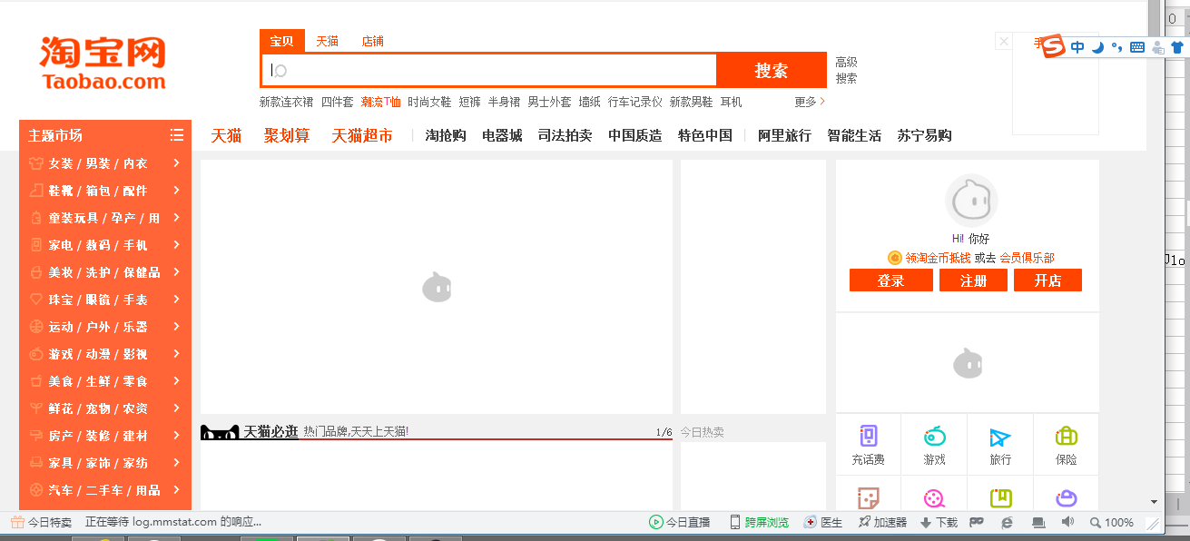Click the 登录 login button

pyautogui.click(x=890, y=280)
